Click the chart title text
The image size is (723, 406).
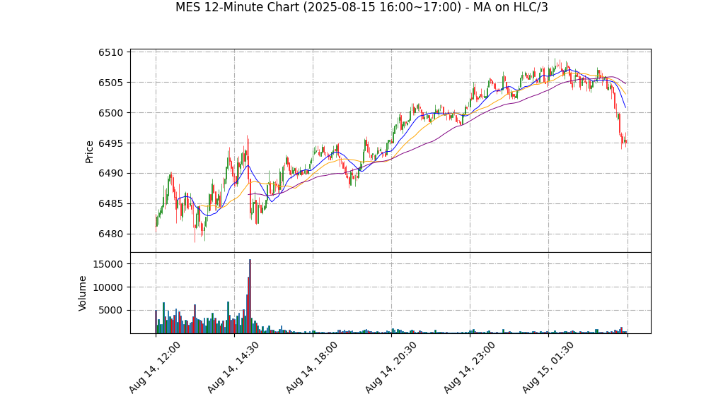(361, 8)
